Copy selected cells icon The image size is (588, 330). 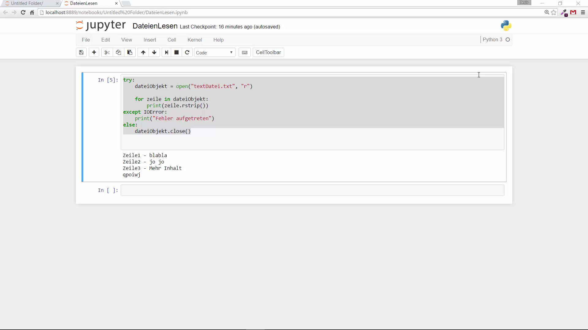click(118, 53)
